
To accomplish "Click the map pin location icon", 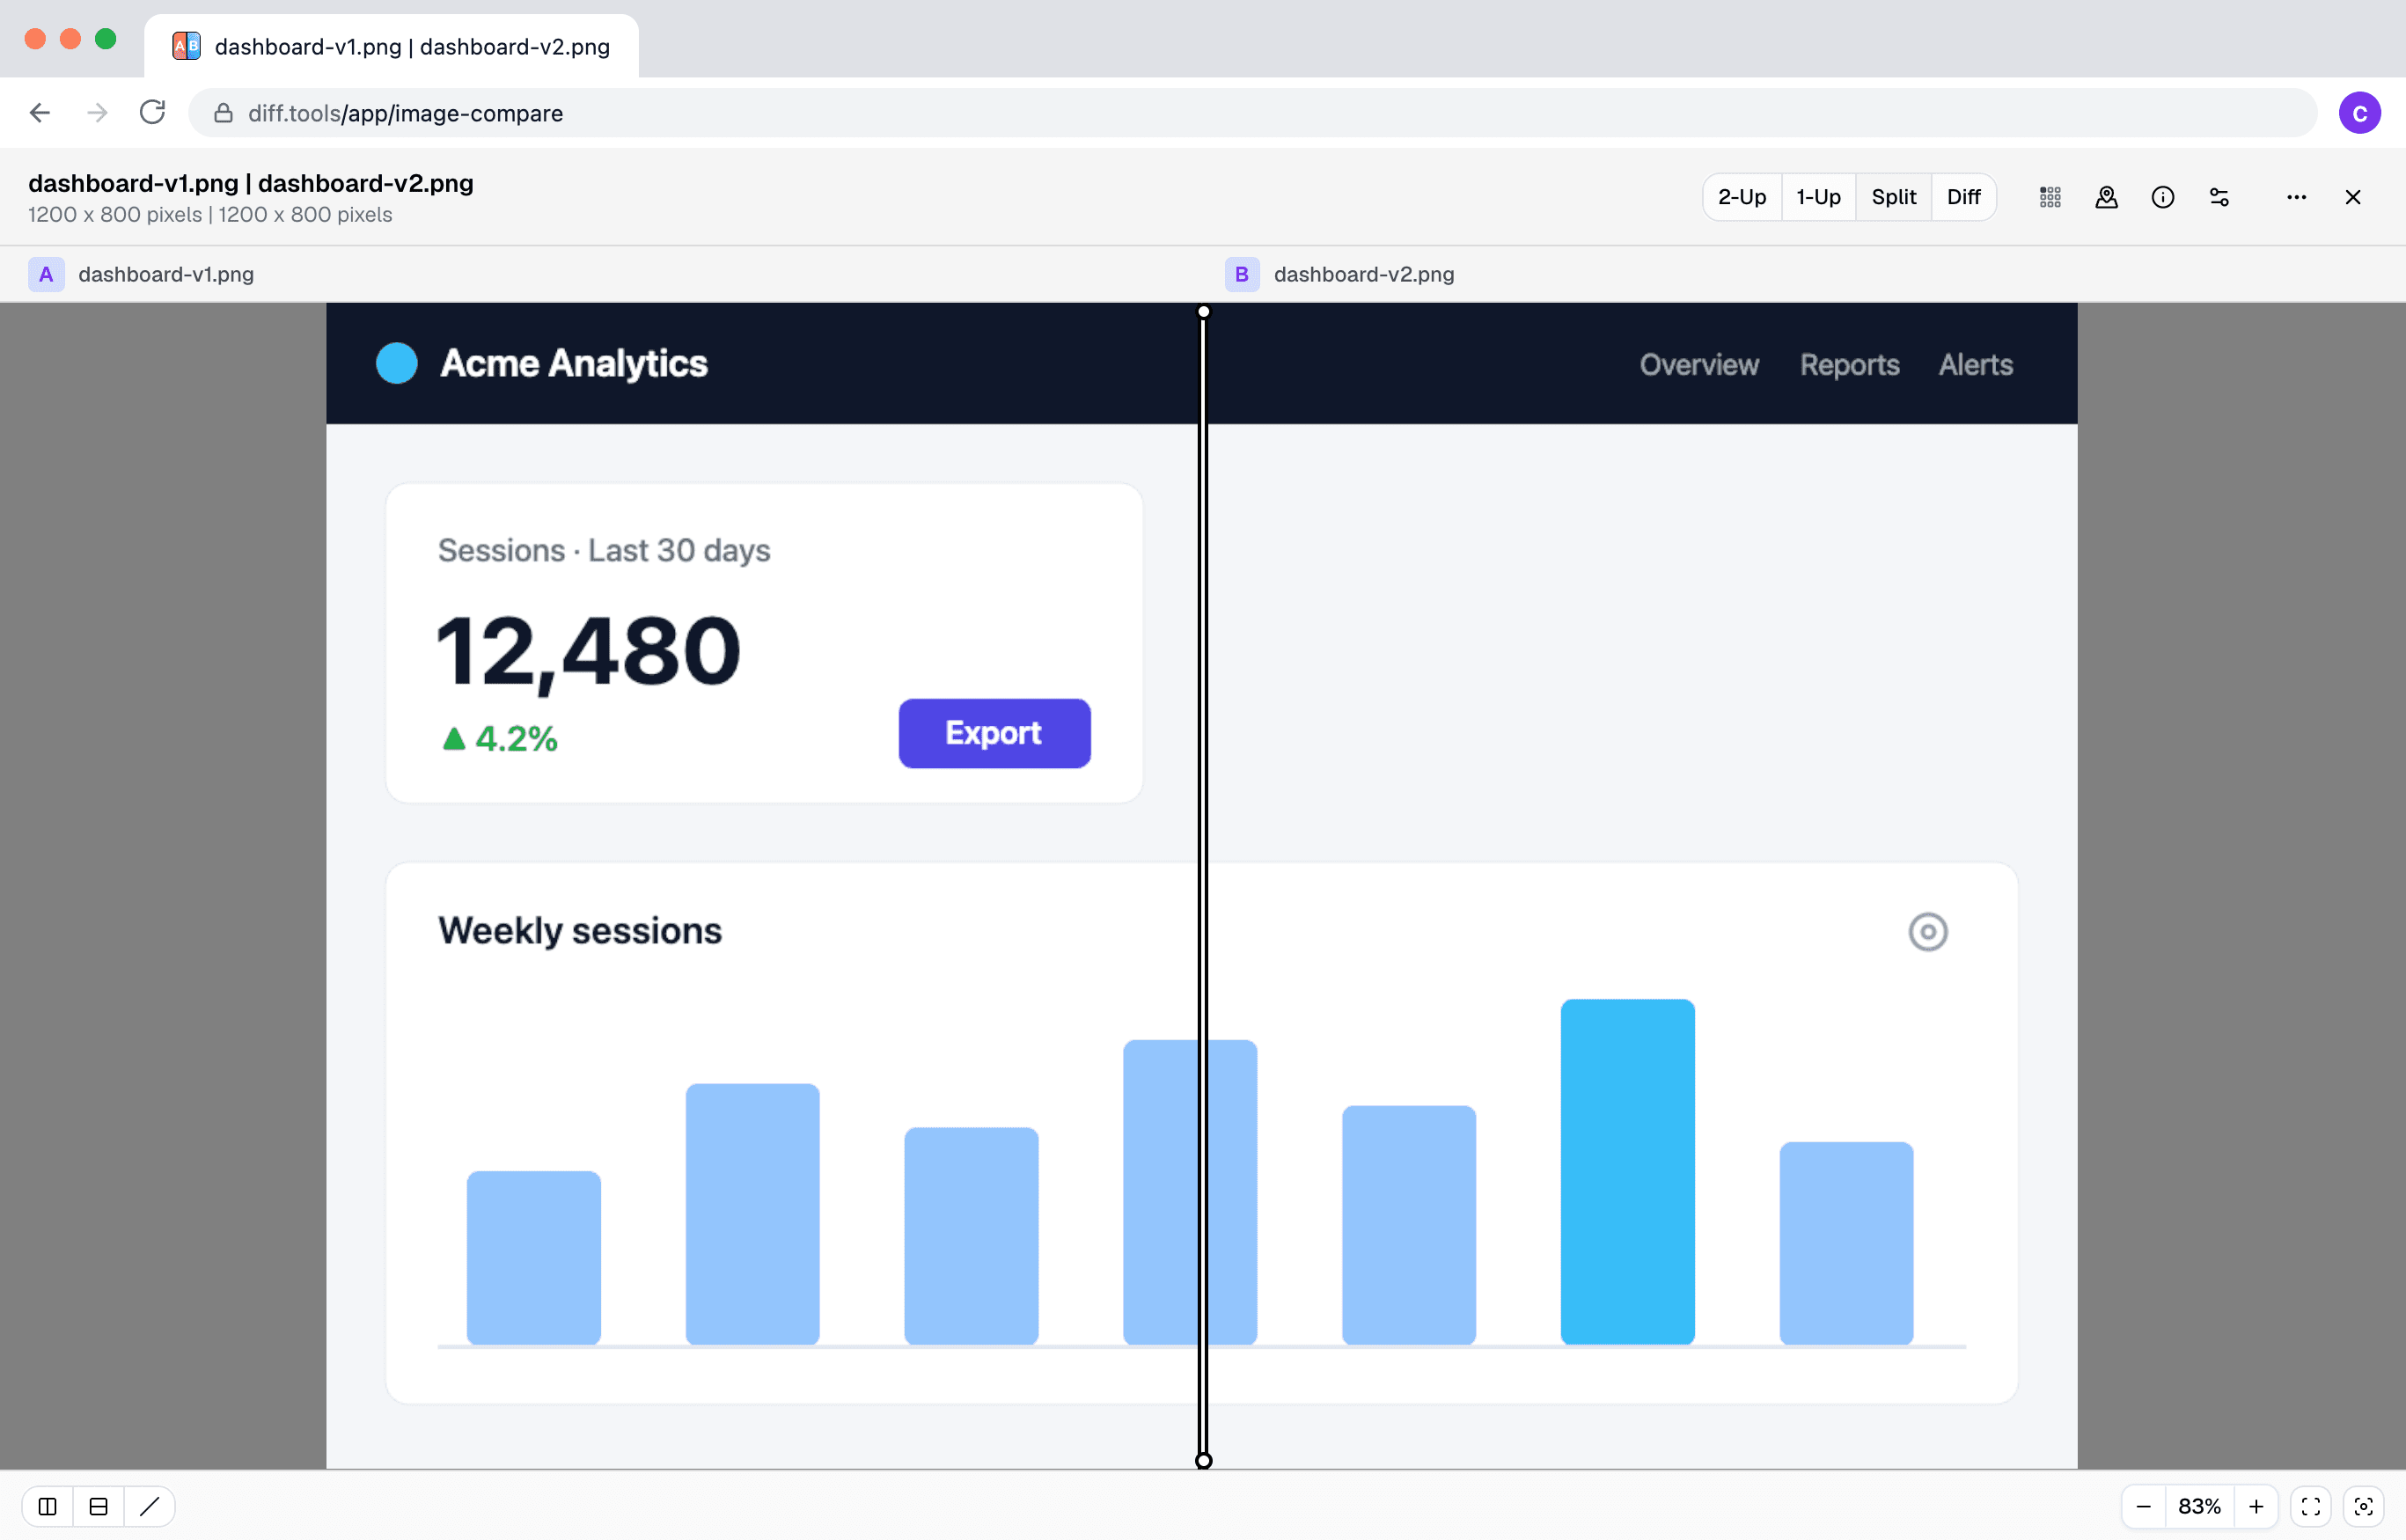I will pyautogui.click(x=2106, y=197).
